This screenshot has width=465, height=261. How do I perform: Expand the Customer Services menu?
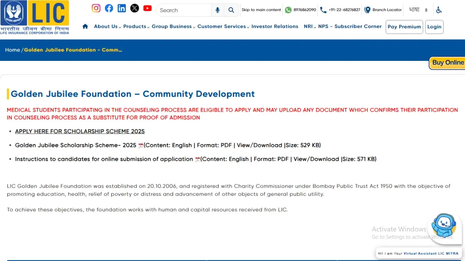[223, 26]
